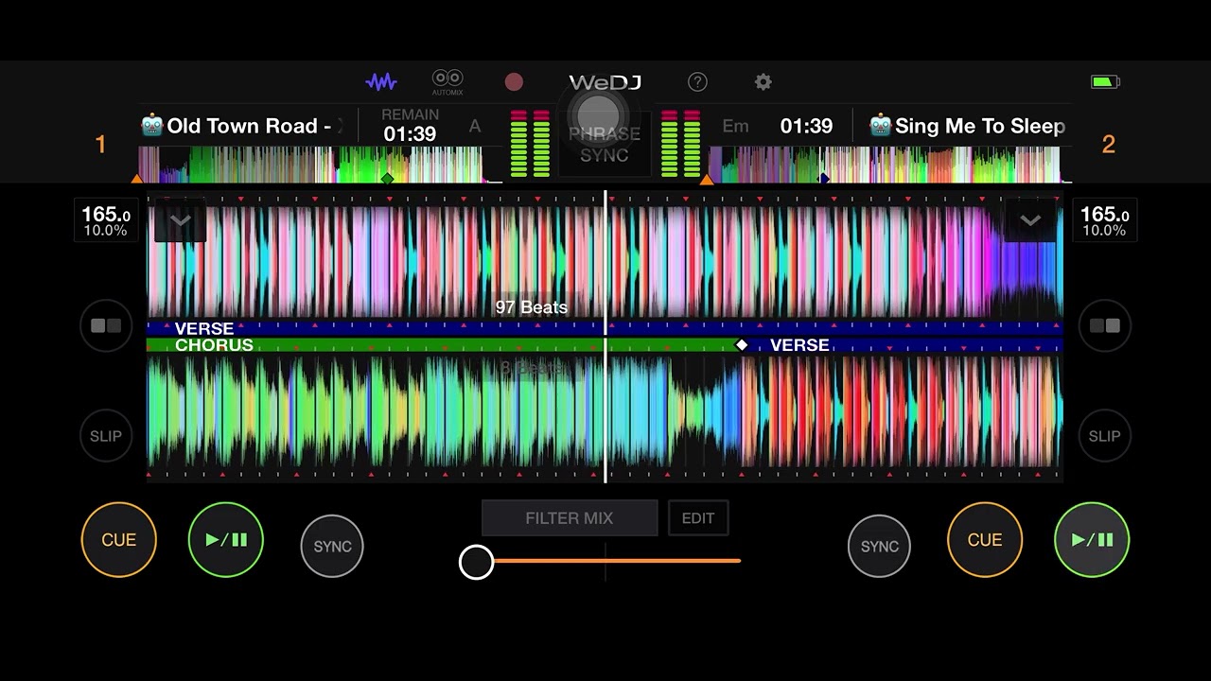
Task: Tap deck 2 time readout 01:39
Action: (x=806, y=126)
